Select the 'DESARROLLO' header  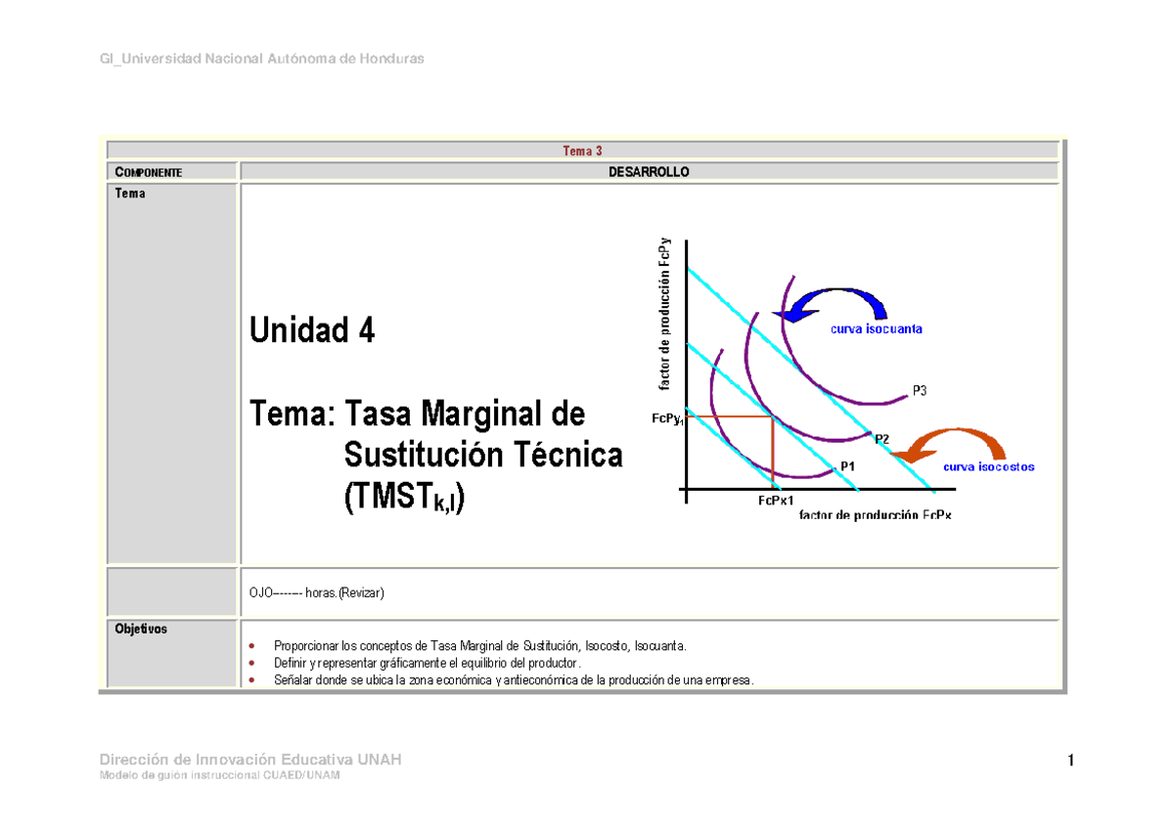[651, 170]
